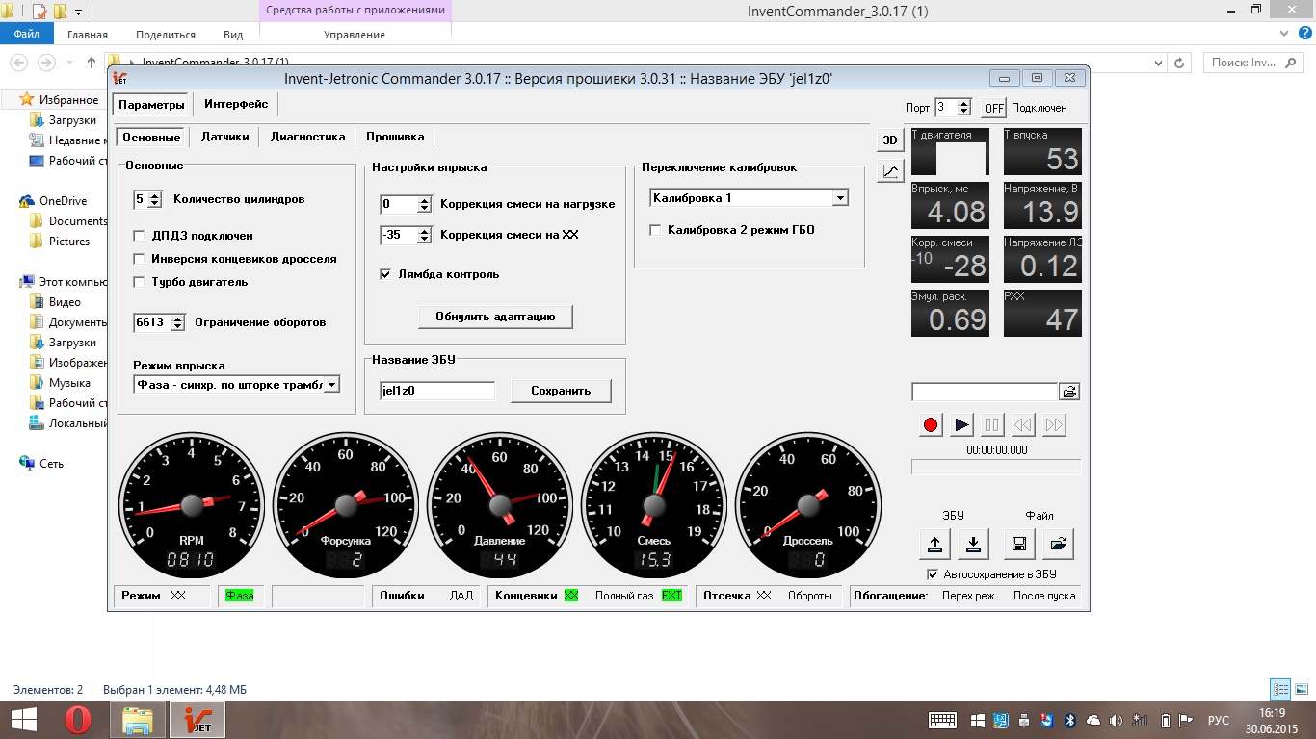This screenshot has width=1316, height=739.
Task: Switch to the Датчики tab
Action: tap(225, 137)
